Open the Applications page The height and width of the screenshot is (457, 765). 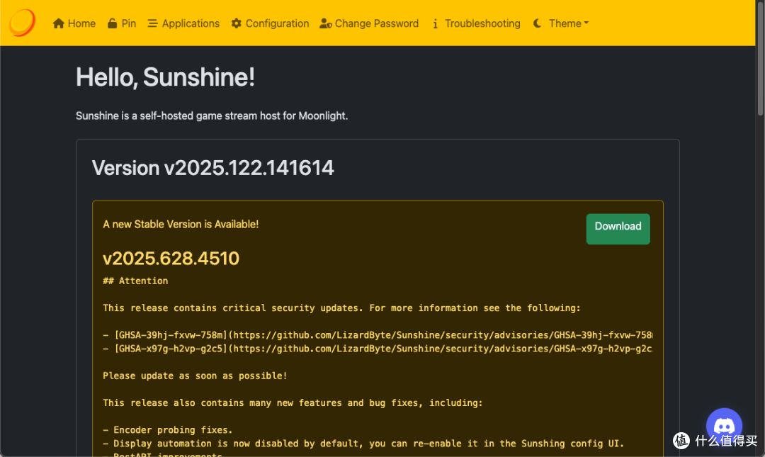point(191,23)
